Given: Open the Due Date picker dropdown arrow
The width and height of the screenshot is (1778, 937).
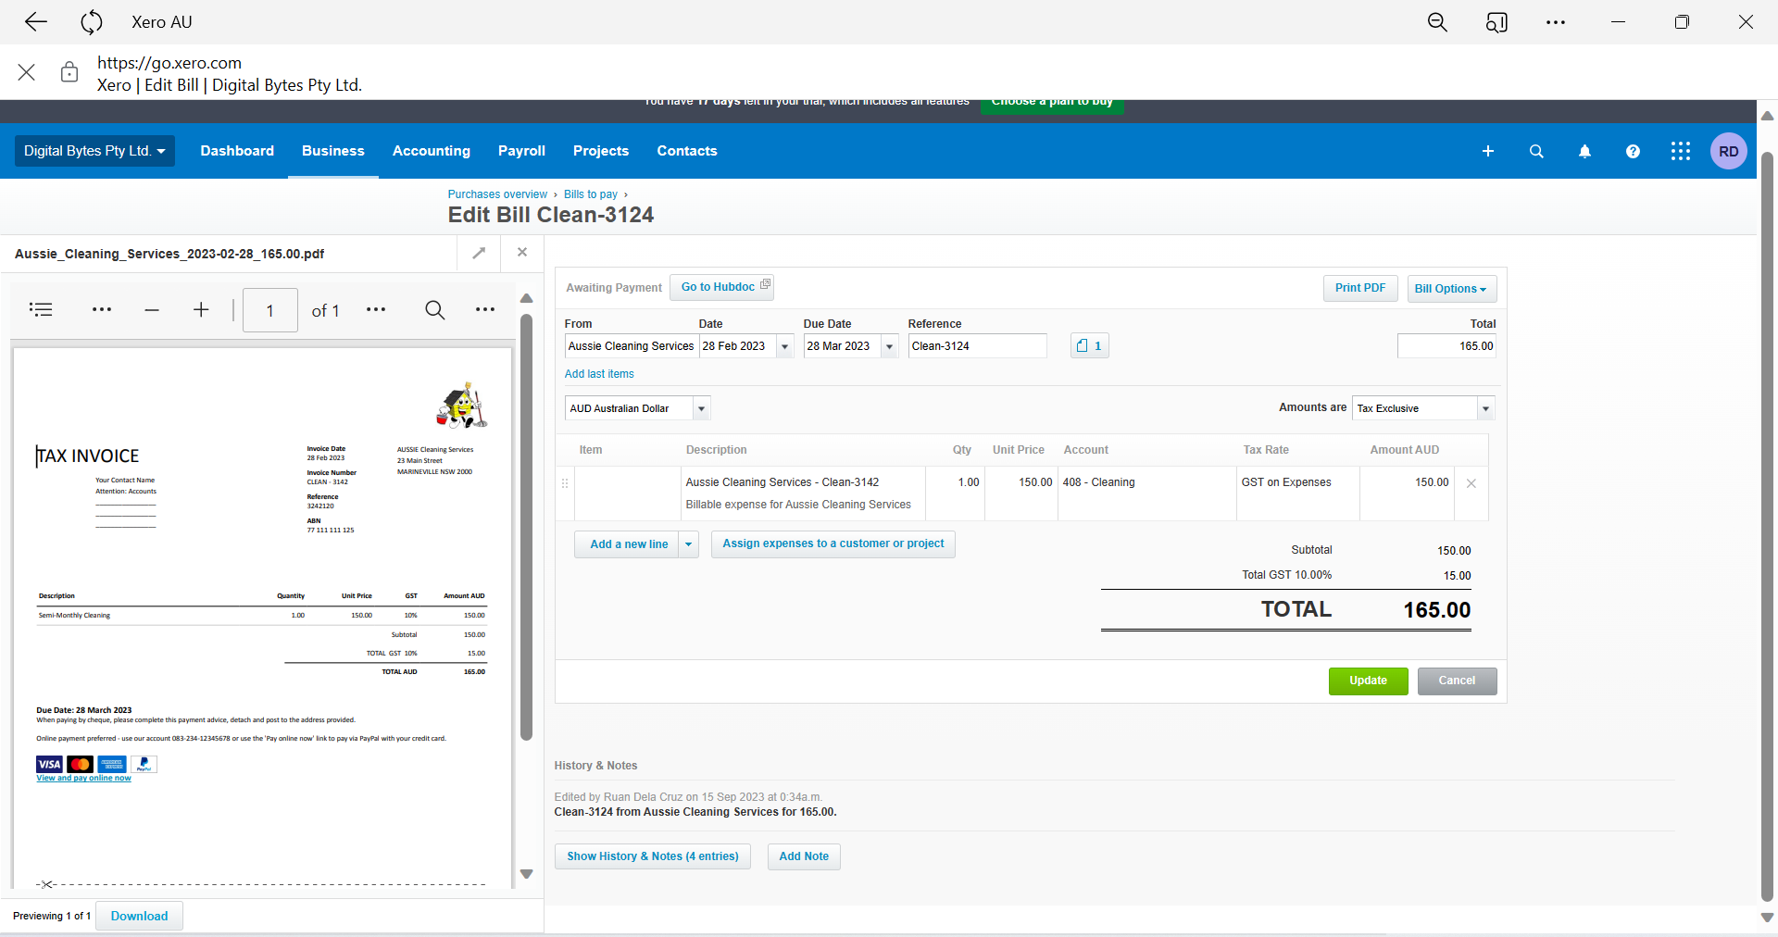Looking at the screenshot, I should click(890, 346).
